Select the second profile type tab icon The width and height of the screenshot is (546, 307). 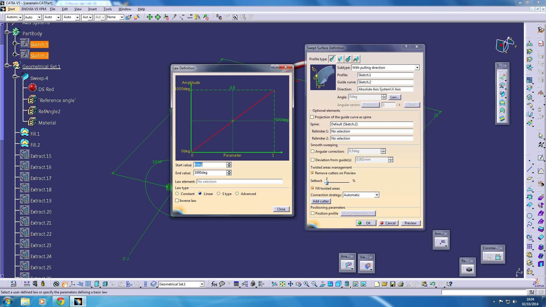click(x=340, y=59)
